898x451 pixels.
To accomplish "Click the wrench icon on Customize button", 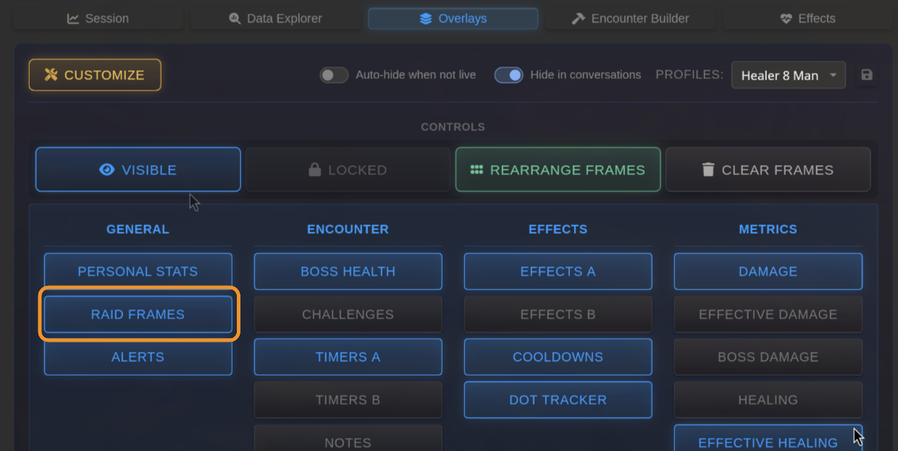I will 51,75.
